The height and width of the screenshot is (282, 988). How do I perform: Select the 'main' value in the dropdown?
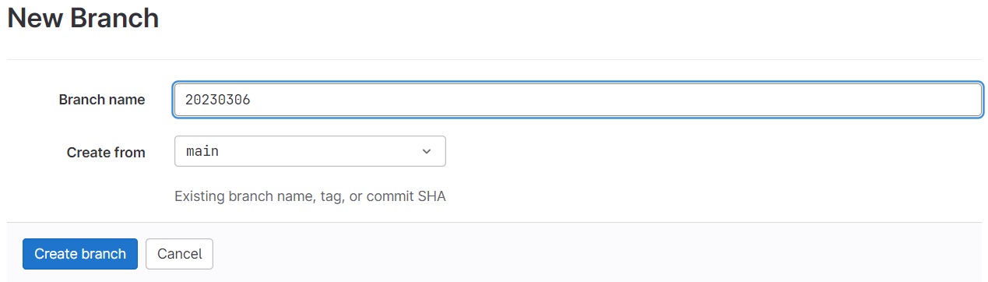[x=202, y=152]
